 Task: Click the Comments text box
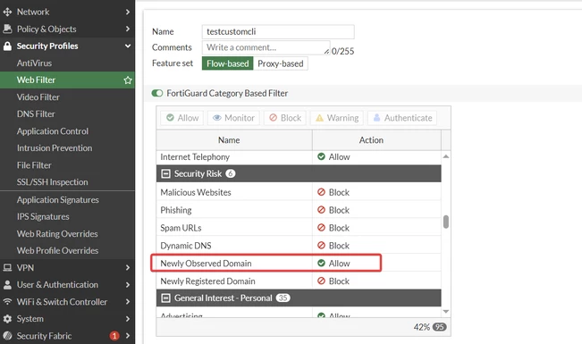266,47
